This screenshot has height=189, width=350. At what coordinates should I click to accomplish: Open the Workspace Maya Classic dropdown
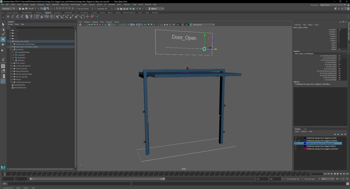coord(333,5)
